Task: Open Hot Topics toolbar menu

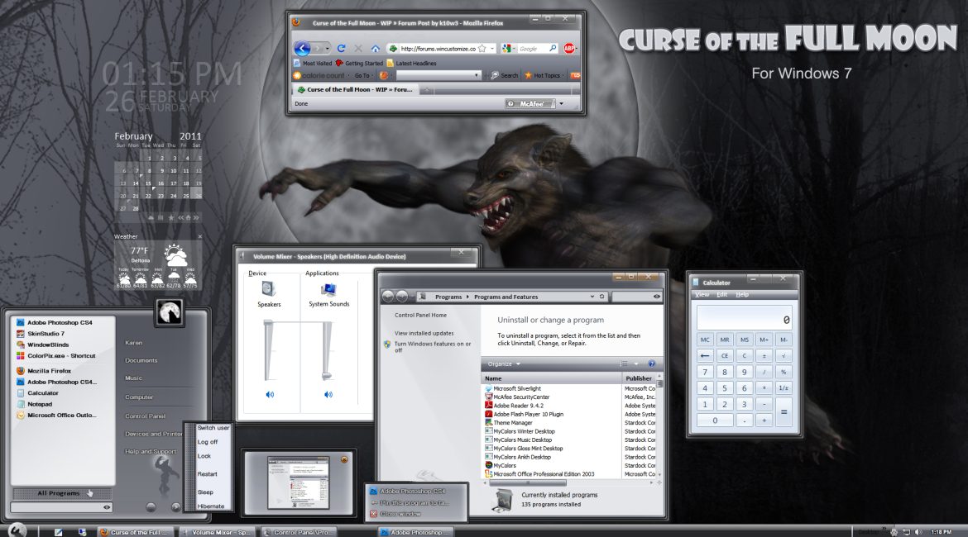Action: point(543,75)
